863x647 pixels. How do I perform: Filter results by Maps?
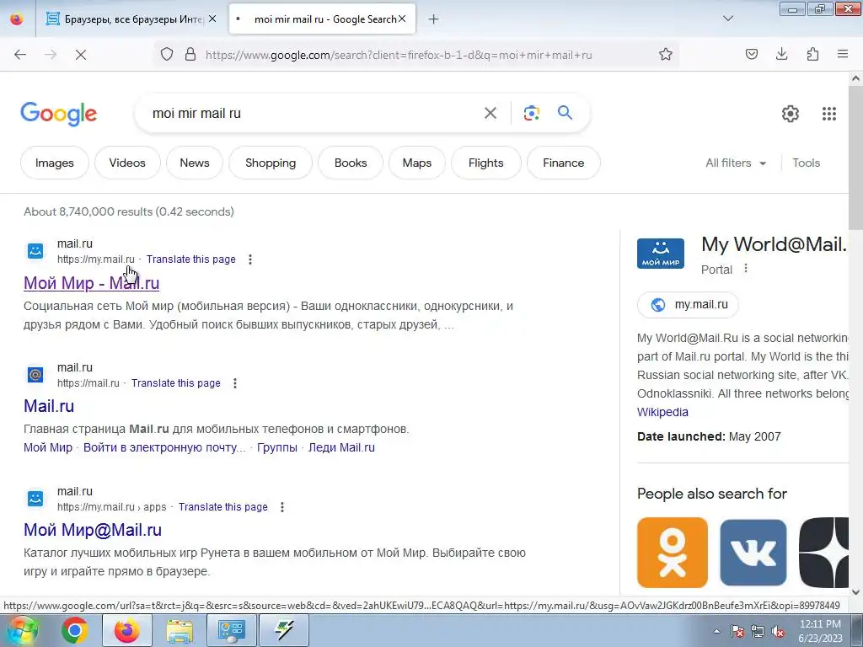(416, 163)
